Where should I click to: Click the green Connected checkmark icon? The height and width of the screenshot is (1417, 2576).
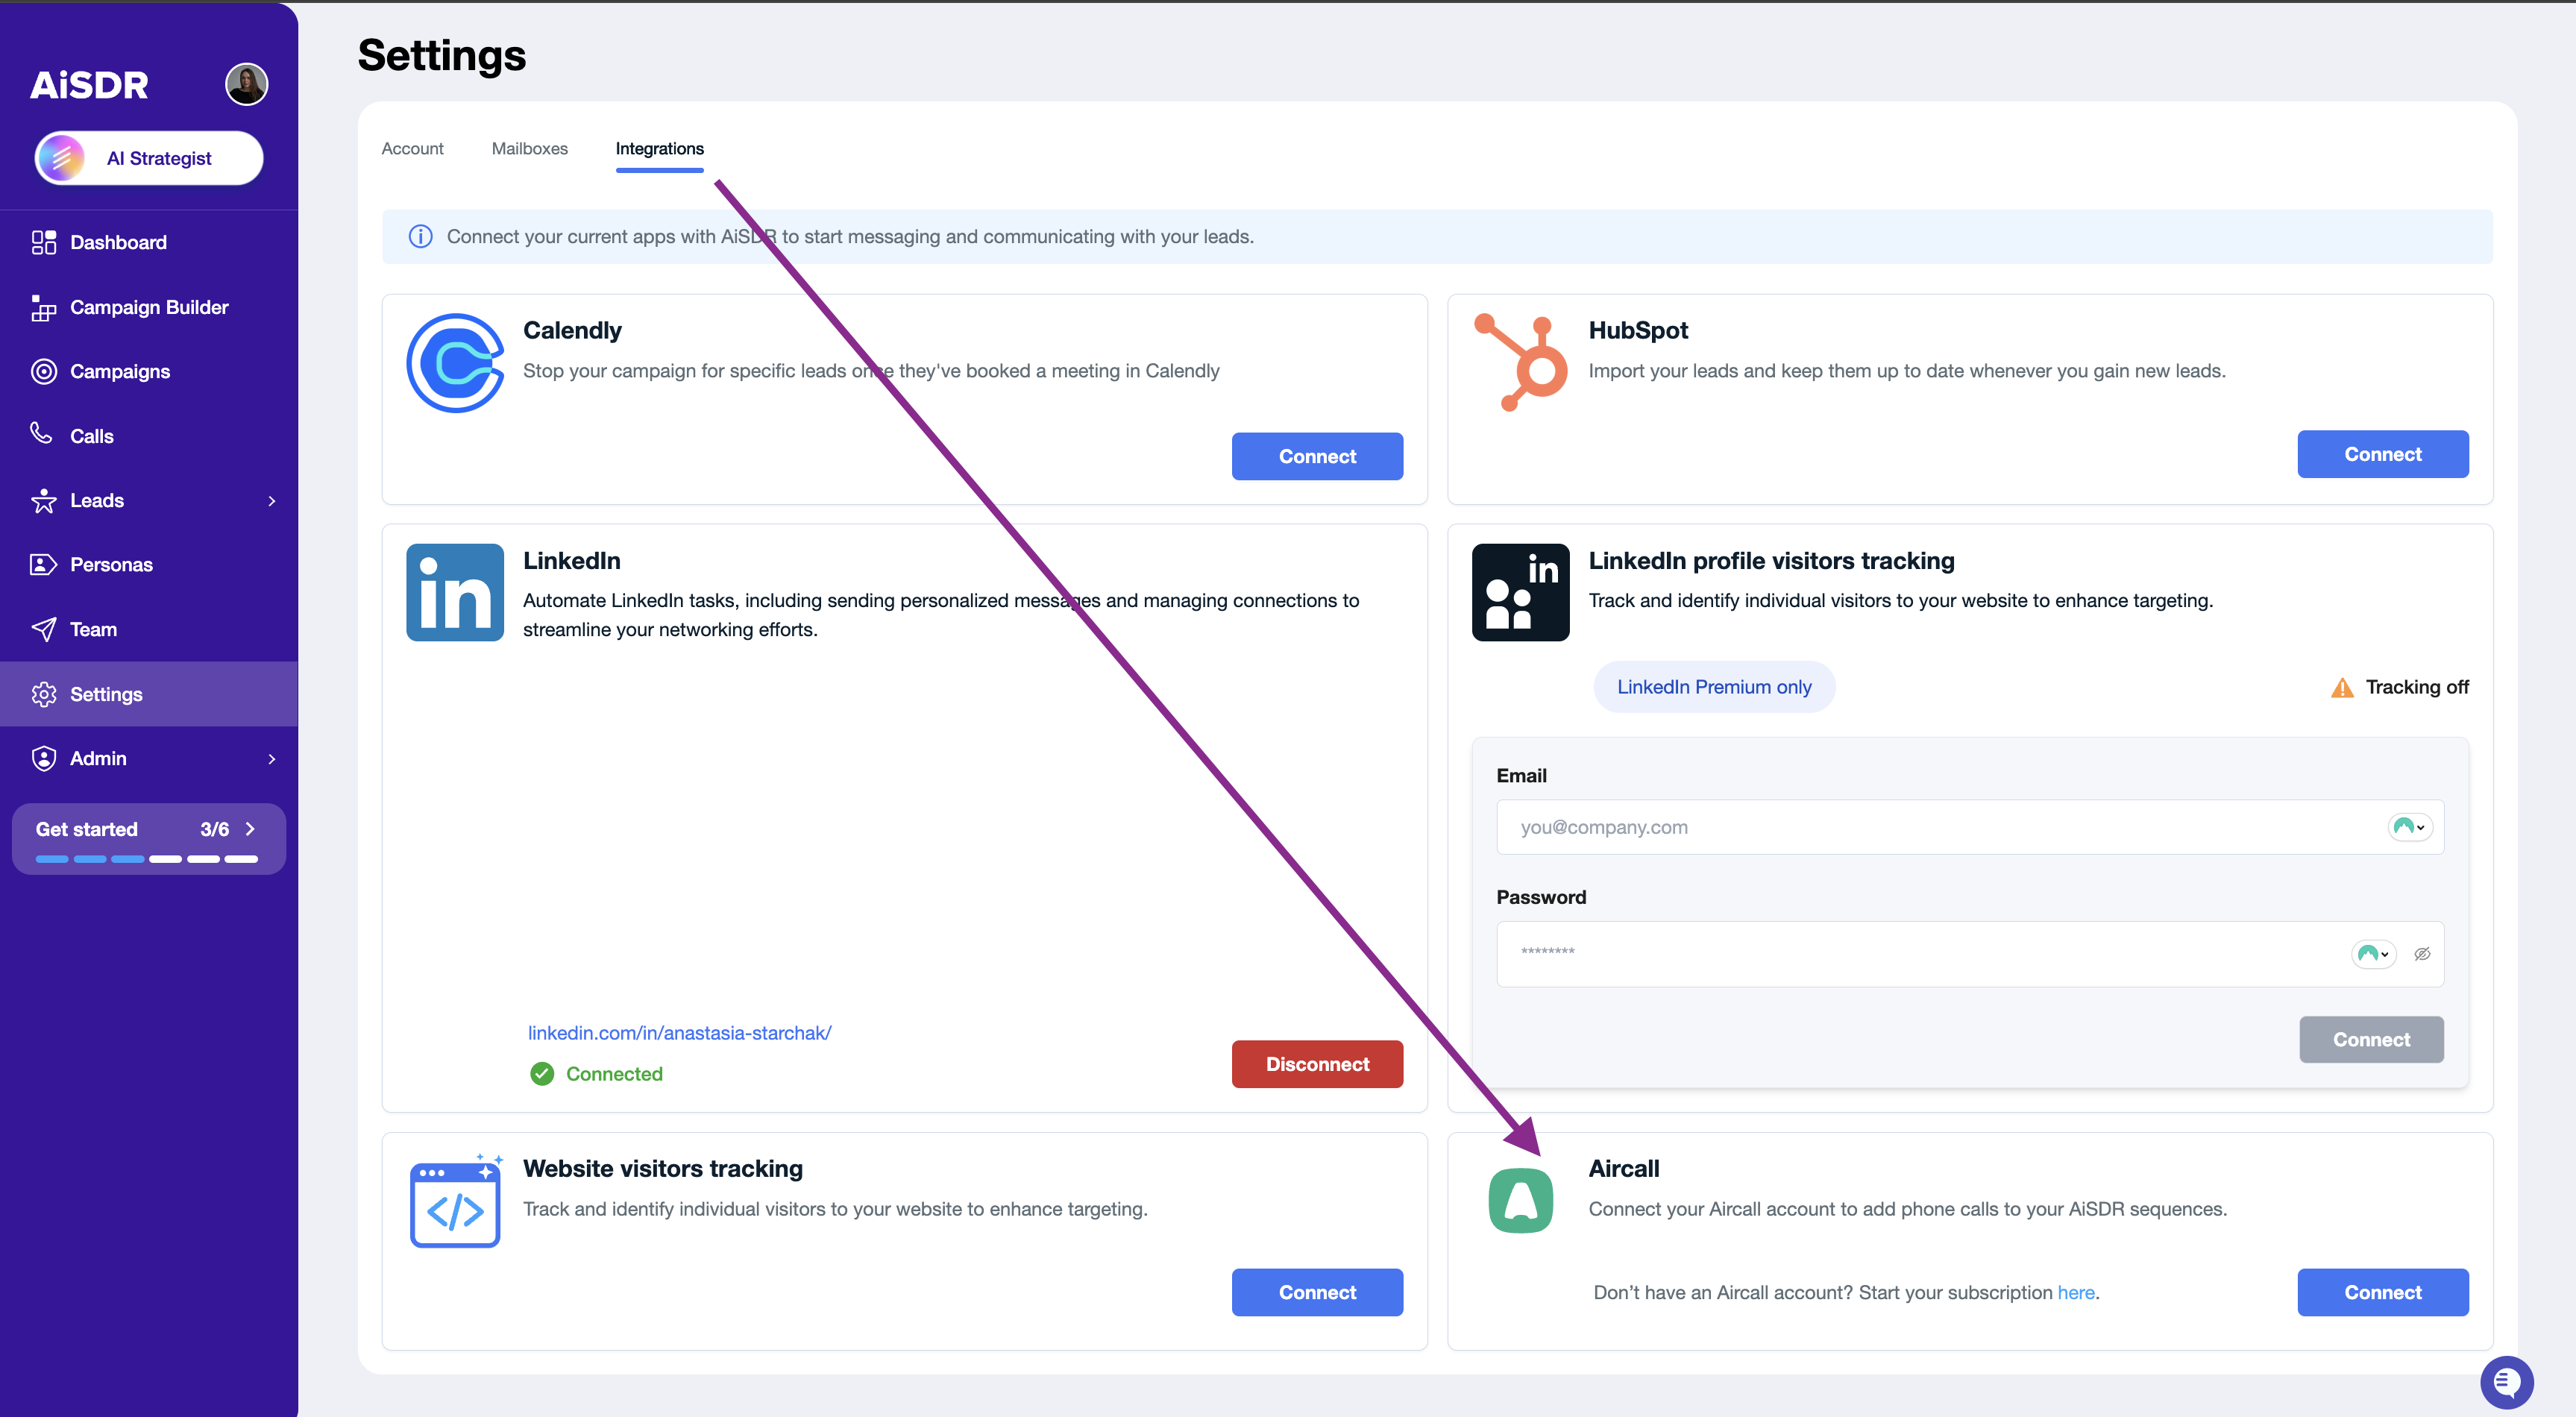point(541,1074)
